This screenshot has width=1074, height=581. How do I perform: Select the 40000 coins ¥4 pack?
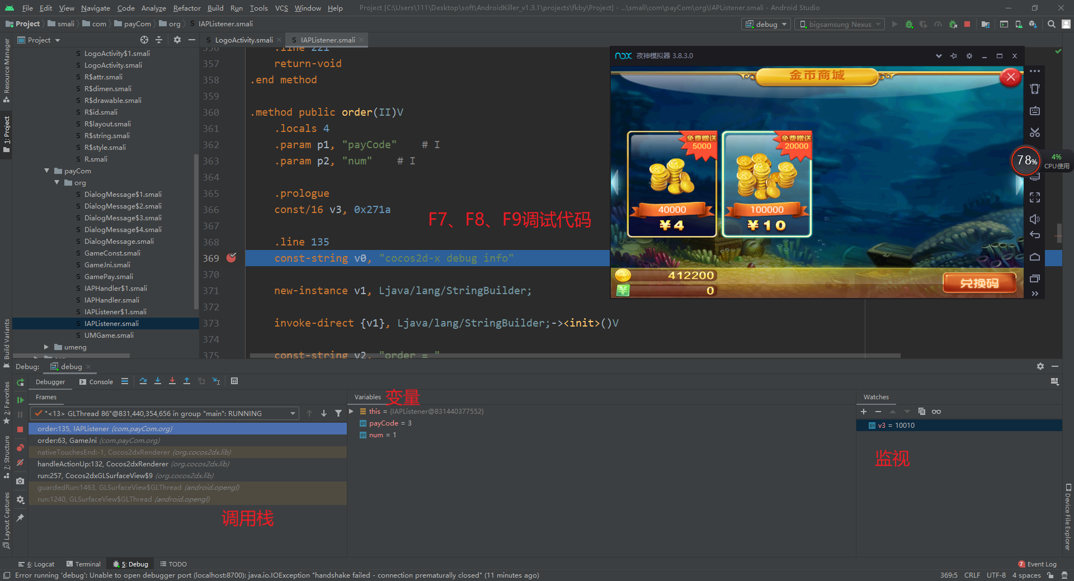(x=672, y=184)
